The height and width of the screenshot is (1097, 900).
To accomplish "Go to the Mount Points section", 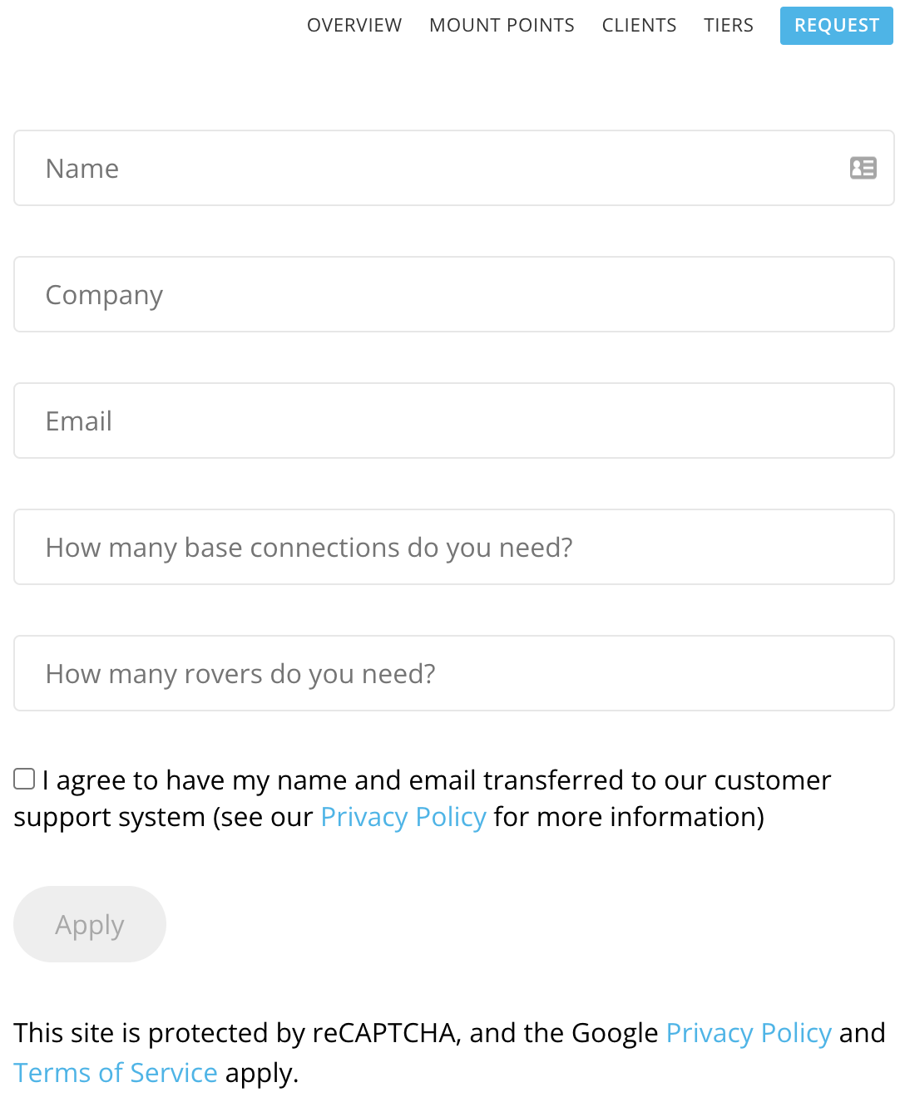I will point(502,25).
